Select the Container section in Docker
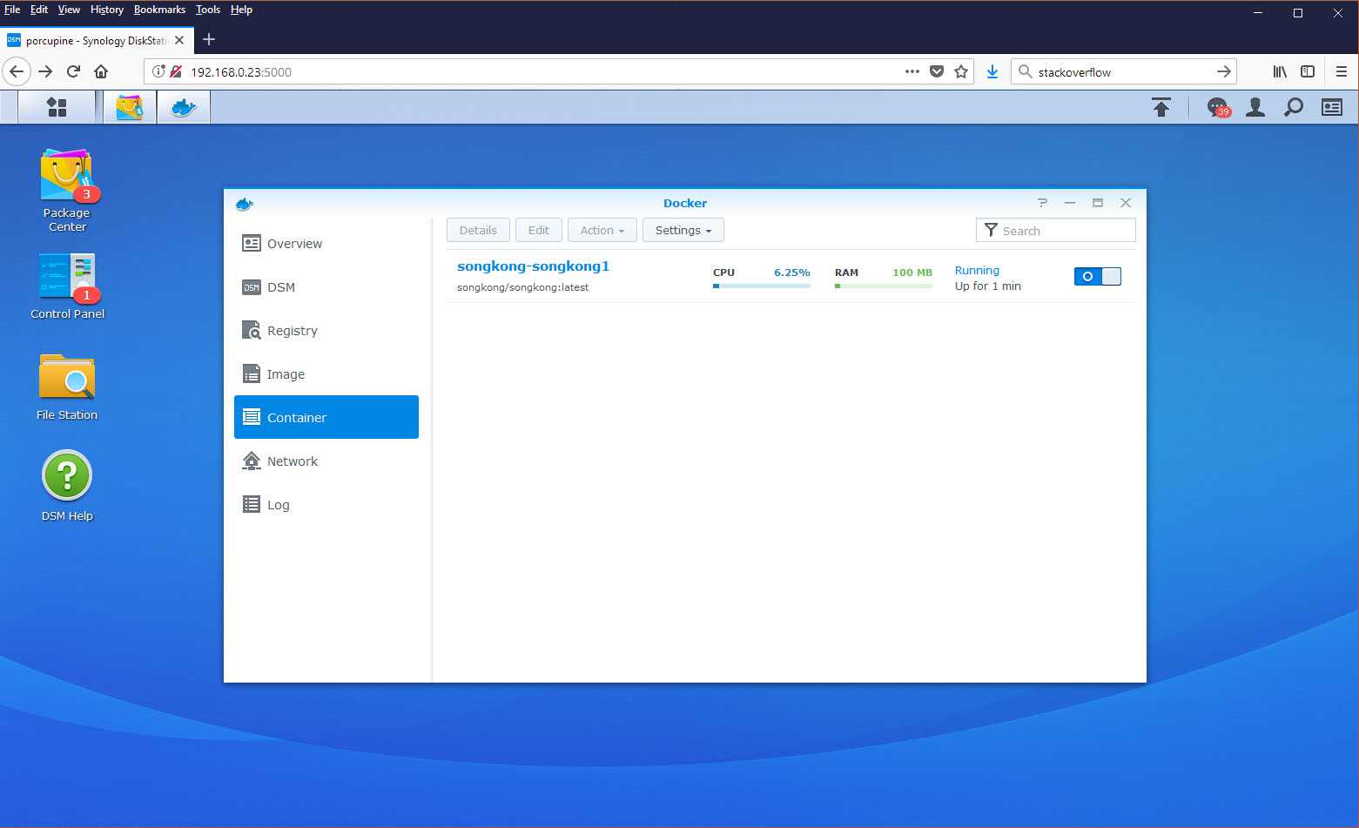This screenshot has height=828, width=1359. click(x=326, y=417)
